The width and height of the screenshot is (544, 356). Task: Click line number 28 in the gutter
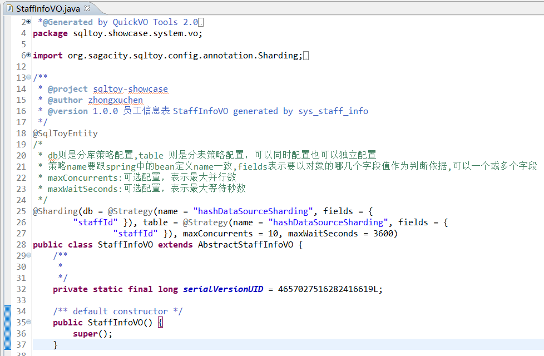point(21,245)
